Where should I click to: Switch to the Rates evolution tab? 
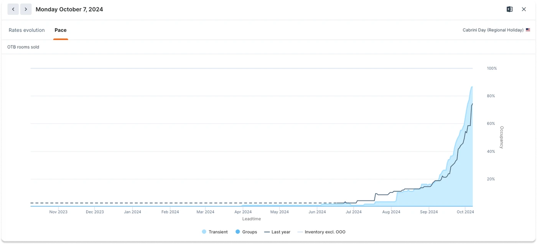click(x=26, y=30)
